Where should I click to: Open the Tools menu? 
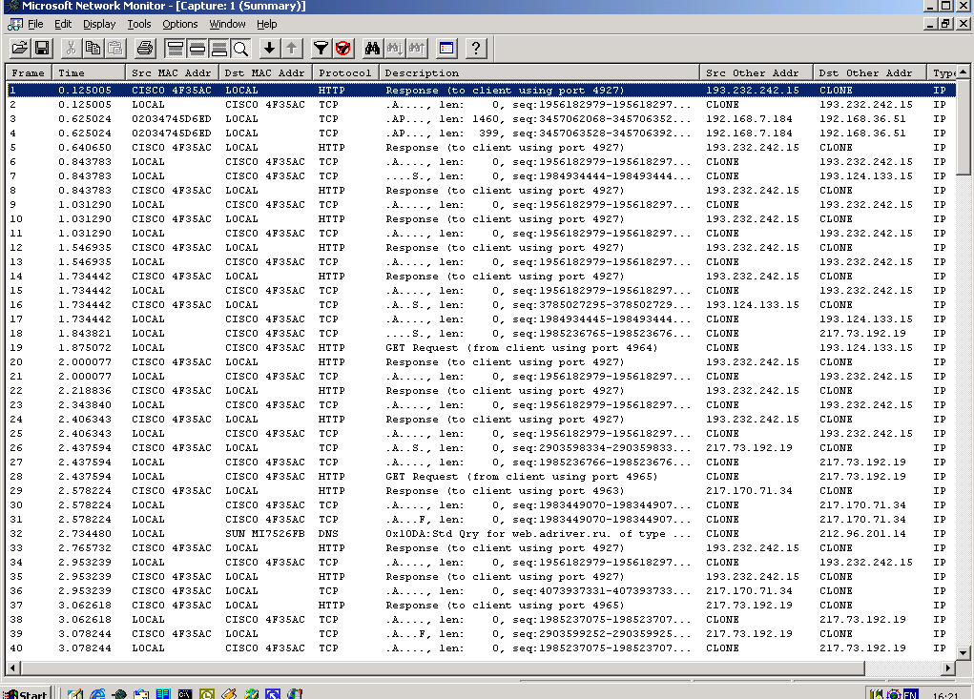coord(139,24)
